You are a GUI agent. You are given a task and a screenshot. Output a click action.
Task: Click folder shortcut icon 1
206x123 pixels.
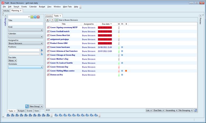pyautogui.click(x=61, y=115)
